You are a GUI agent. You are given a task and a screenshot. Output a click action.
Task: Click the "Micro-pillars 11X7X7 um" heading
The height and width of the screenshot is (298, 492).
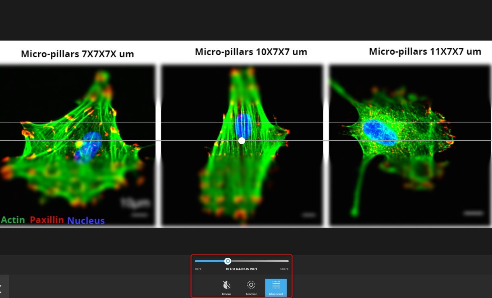pyautogui.click(x=425, y=52)
